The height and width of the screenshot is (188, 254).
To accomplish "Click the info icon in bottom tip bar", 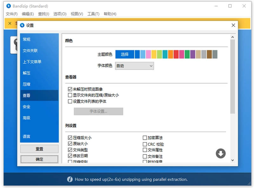I will pyautogui.click(x=70, y=179).
